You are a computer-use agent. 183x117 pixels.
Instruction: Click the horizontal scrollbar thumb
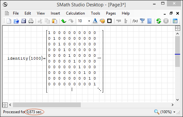tap(47, 105)
